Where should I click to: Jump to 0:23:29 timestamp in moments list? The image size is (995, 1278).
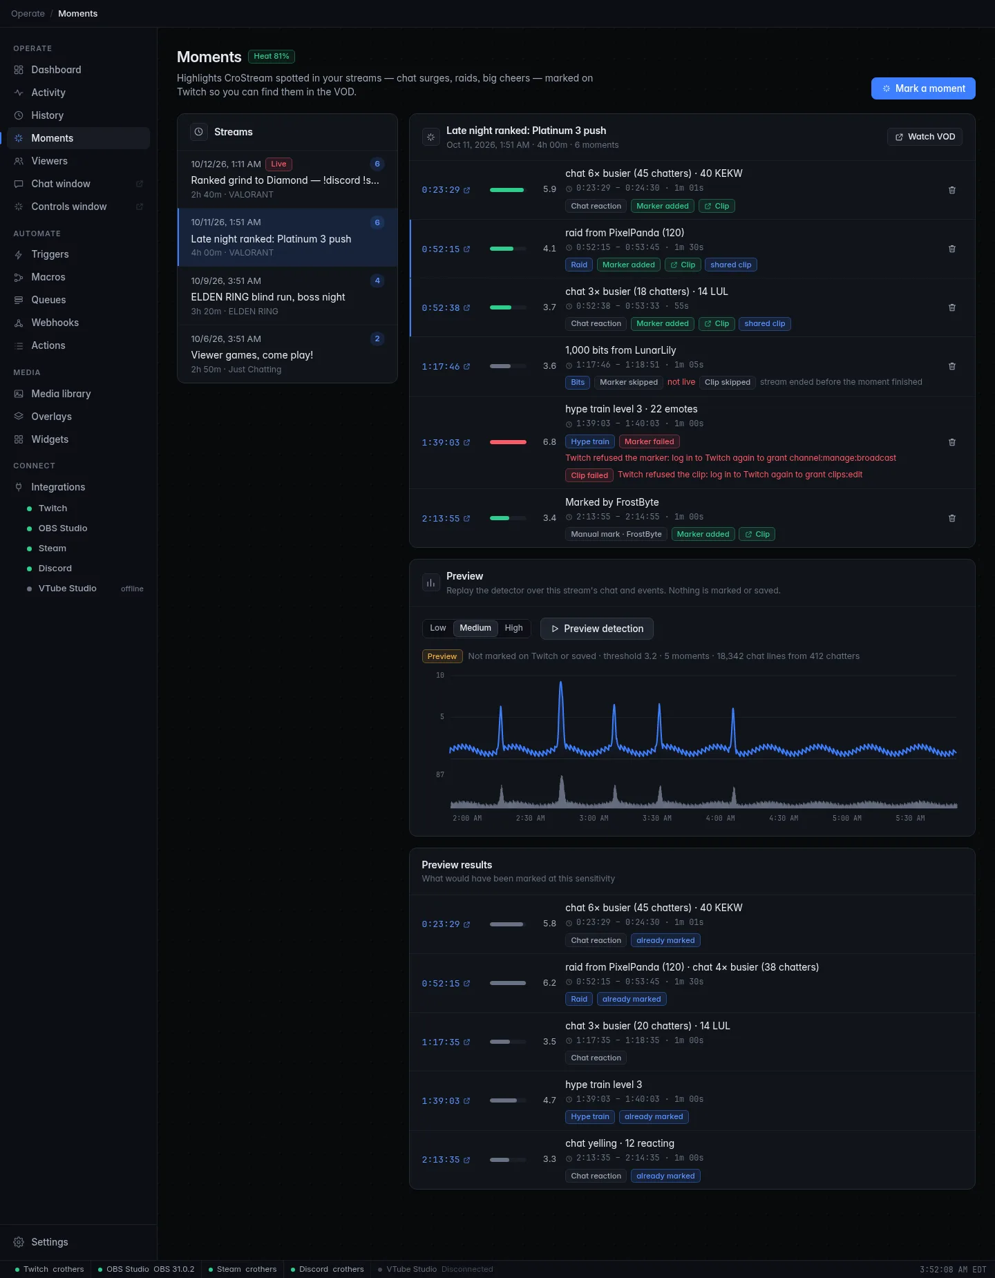coord(446,190)
